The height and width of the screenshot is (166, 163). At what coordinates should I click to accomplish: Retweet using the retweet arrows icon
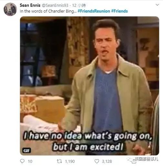[x=59, y=161]
